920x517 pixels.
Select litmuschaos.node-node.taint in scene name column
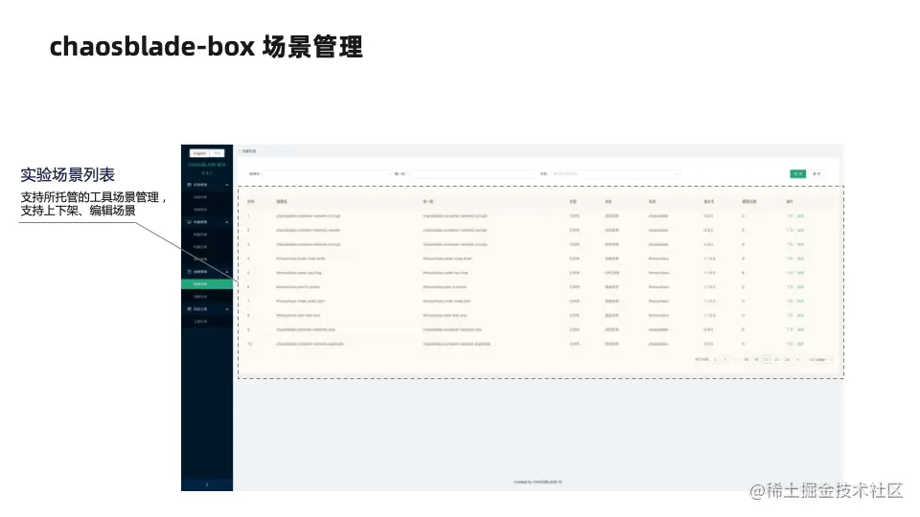[x=300, y=302]
